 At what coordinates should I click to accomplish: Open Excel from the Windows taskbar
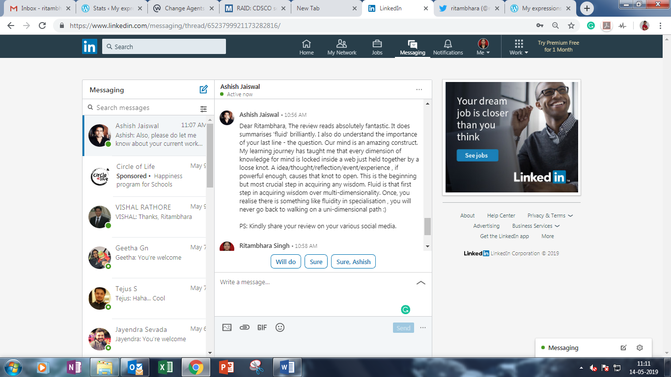coord(165,367)
